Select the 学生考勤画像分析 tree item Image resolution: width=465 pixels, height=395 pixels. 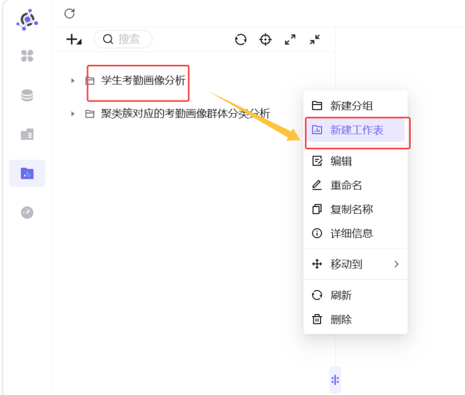[143, 80]
